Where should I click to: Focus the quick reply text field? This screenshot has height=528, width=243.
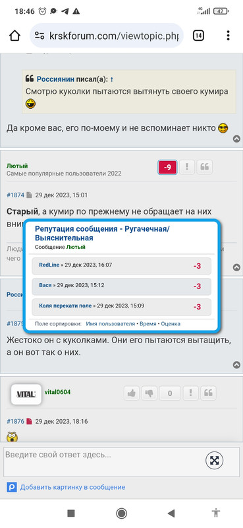pyautogui.click(x=121, y=462)
